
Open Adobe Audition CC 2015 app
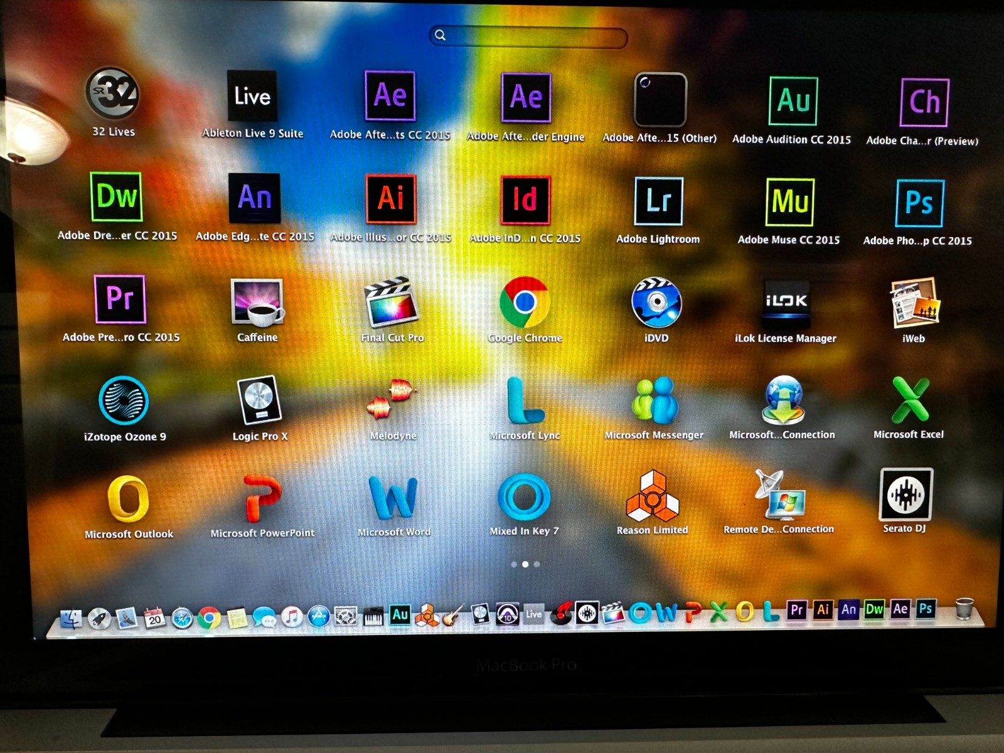click(793, 101)
